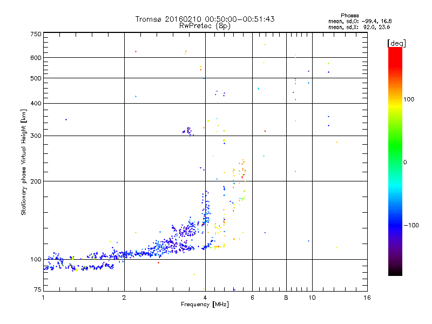Viewport: 432px width, 324px height.
Task: Click the x-axis tick label '6'
Action: (x=252, y=298)
